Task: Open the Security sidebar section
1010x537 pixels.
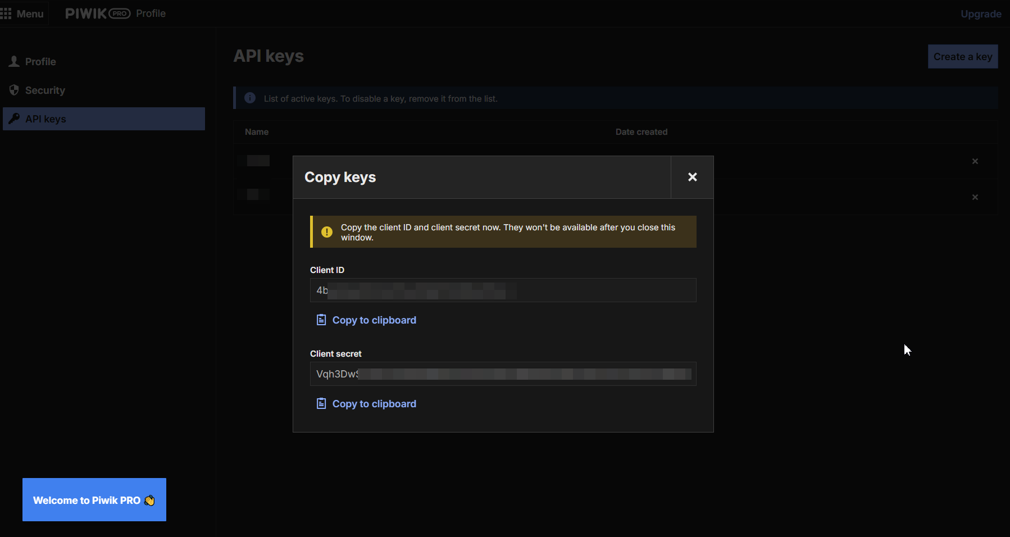Action: (104, 90)
